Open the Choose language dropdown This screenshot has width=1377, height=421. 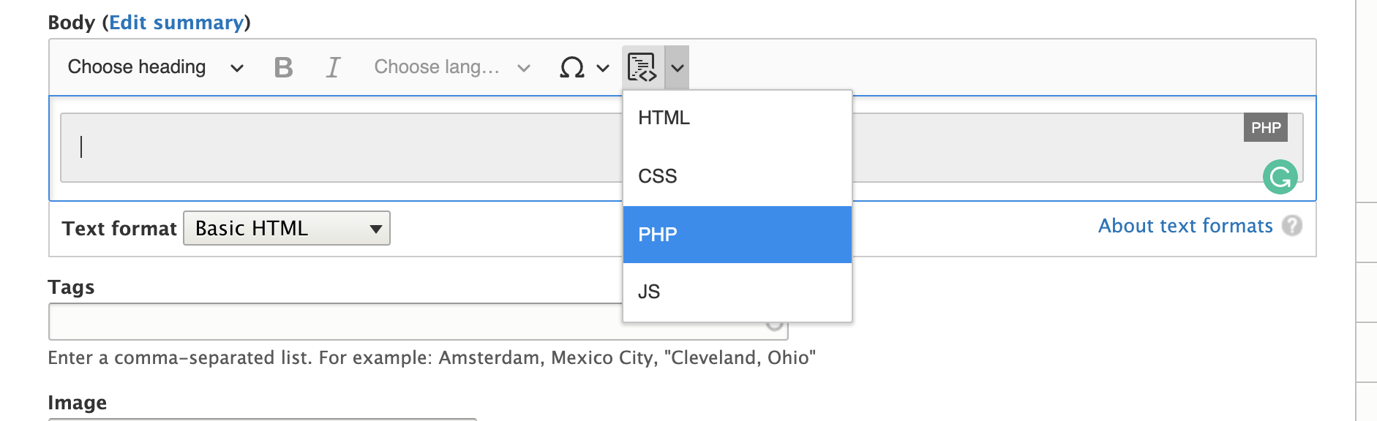click(x=448, y=67)
